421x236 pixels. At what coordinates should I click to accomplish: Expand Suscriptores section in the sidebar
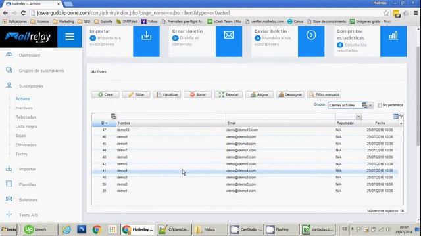tap(31, 86)
